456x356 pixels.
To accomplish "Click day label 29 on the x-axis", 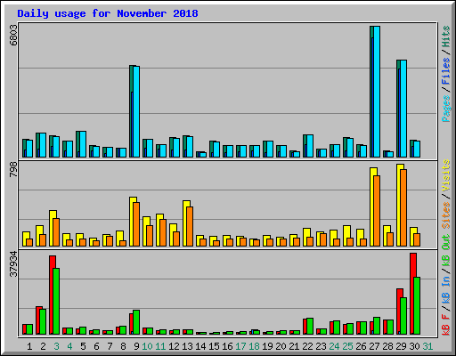I will tap(401, 346).
